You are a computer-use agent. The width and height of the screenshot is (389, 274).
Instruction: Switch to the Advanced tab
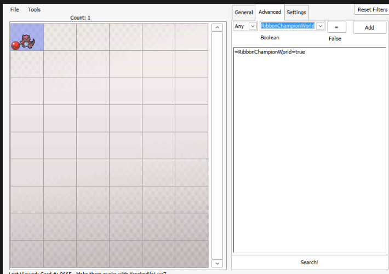(270, 12)
